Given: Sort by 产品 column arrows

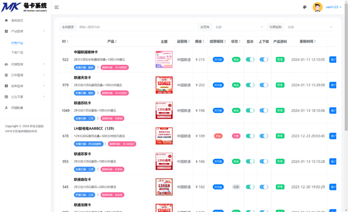Looking at the screenshot, I should tap(116, 41).
